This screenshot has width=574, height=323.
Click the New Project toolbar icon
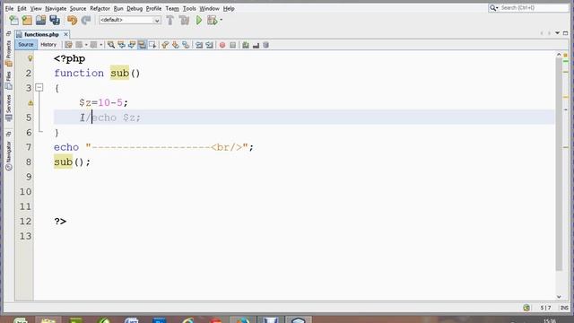(x=27, y=20)
